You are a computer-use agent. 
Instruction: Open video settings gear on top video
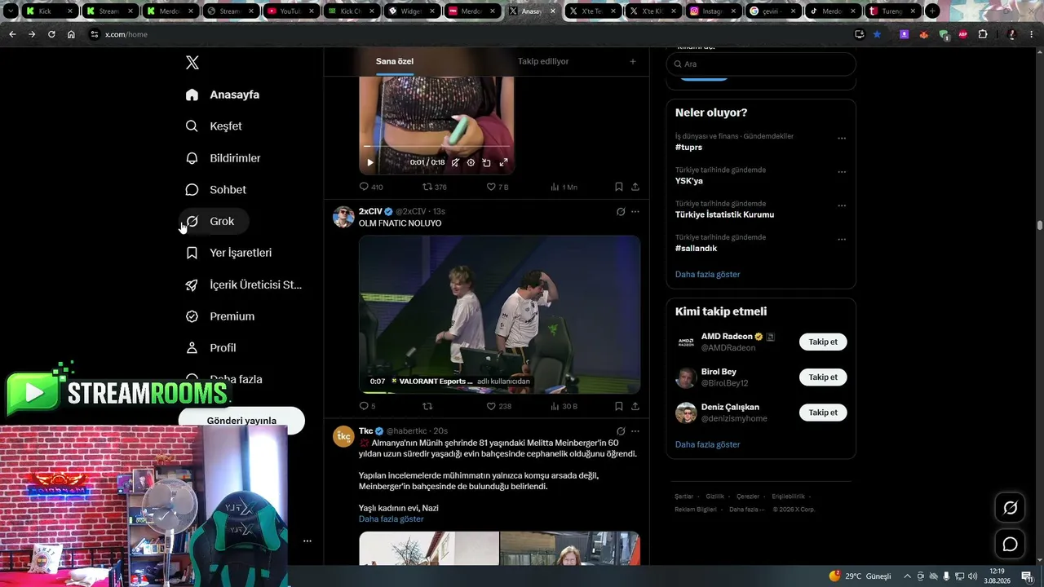[471, 162]
